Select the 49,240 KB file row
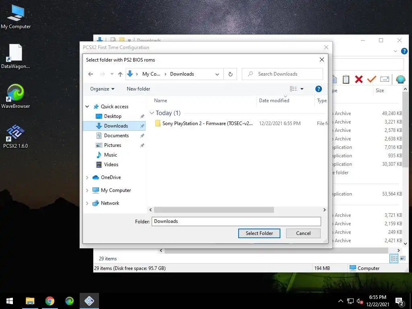 pos(367,113)
